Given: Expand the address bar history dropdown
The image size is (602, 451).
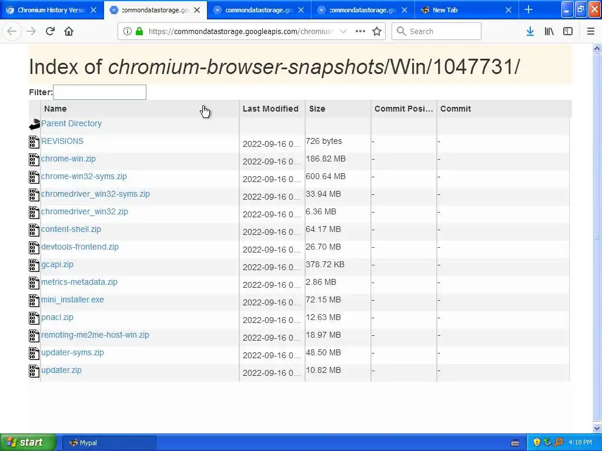Looking at the screenshot, I should point(343,31).
